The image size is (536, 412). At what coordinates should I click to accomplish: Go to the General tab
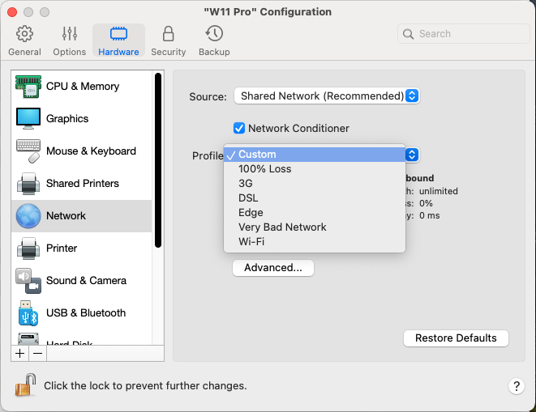click(x=24, y=40)
